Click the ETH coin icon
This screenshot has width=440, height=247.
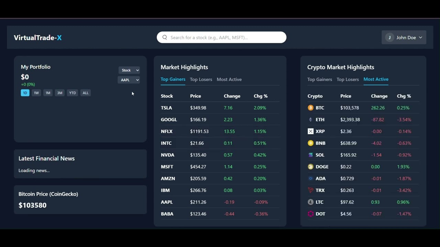tap(311, 119)
